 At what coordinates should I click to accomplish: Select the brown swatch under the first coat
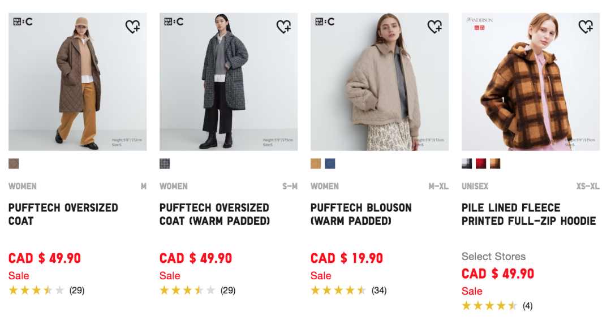(x=14, y=163)
